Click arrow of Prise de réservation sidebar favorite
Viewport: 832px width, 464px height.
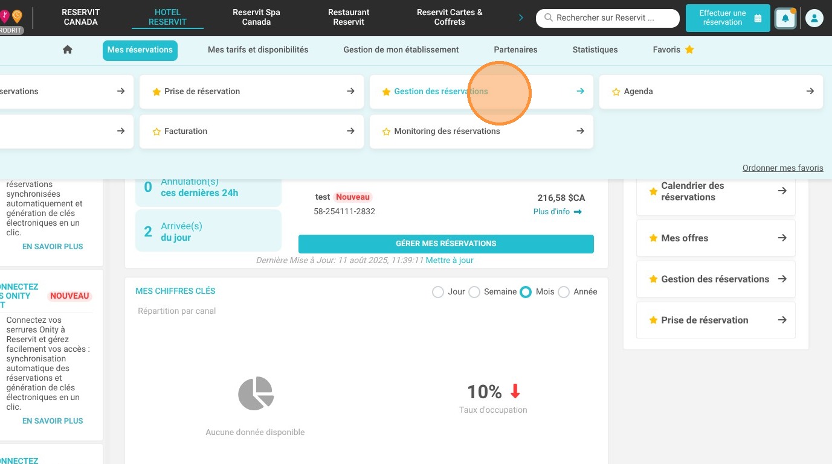[x=782, y=320]
